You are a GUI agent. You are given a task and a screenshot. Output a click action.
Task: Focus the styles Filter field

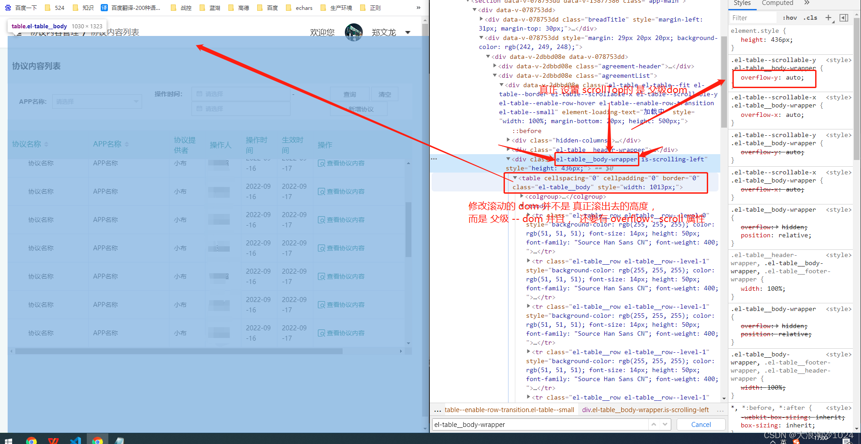(753, 18)
